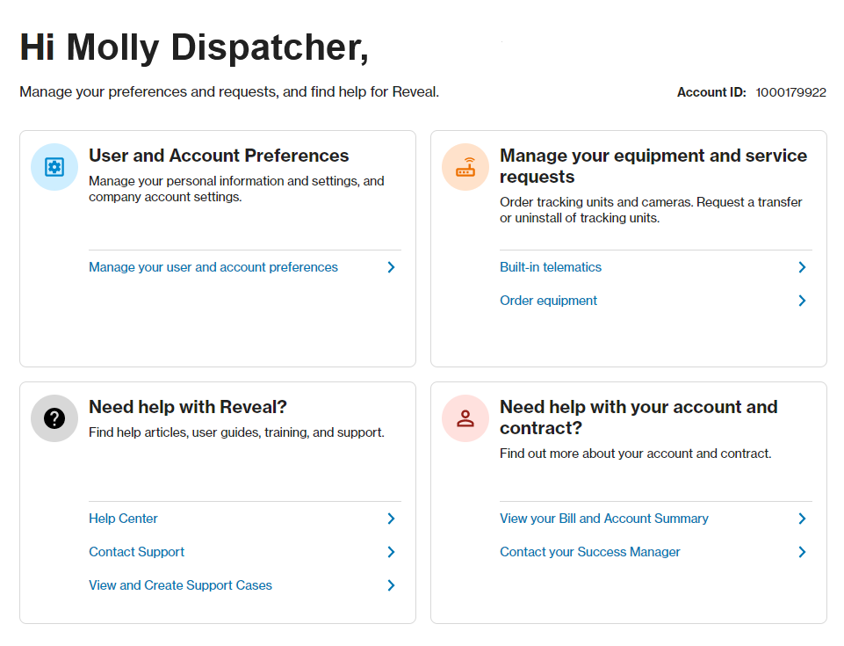Click the gear icon for User and Account Preferences
This screenshot has width=844, height=646.
point(54,167)
